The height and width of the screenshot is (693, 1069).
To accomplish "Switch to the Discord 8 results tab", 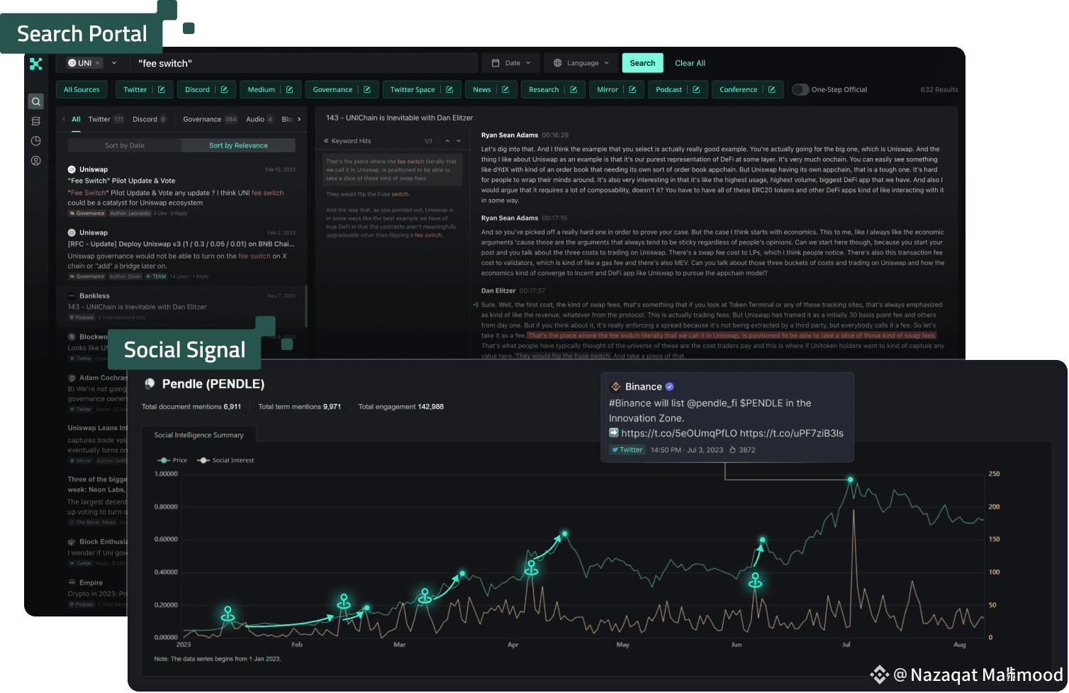I will 150,120.
